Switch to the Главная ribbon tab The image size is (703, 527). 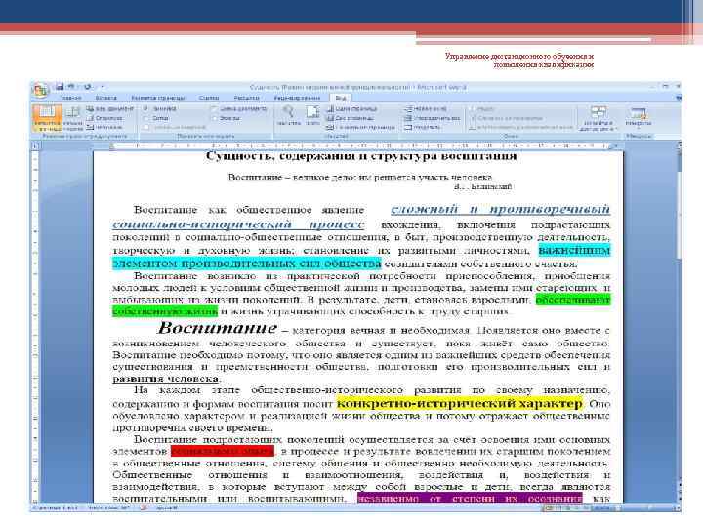(71, 98)
